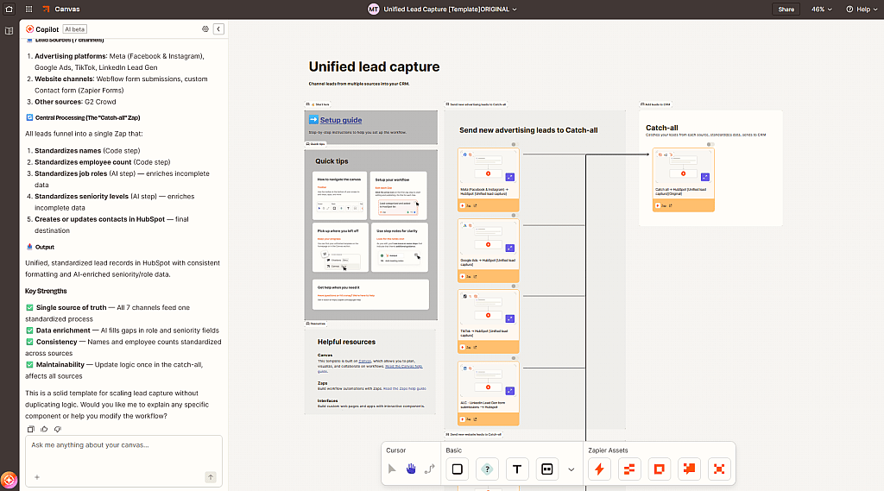This screenshot has height=491, width=884.
Task: Add a Zap lightning asset
Action: coord(599,469)
